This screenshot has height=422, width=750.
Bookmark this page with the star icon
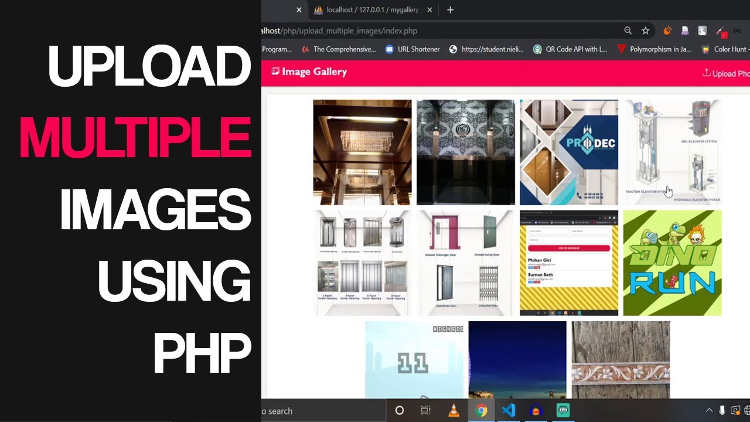(645, 30)
